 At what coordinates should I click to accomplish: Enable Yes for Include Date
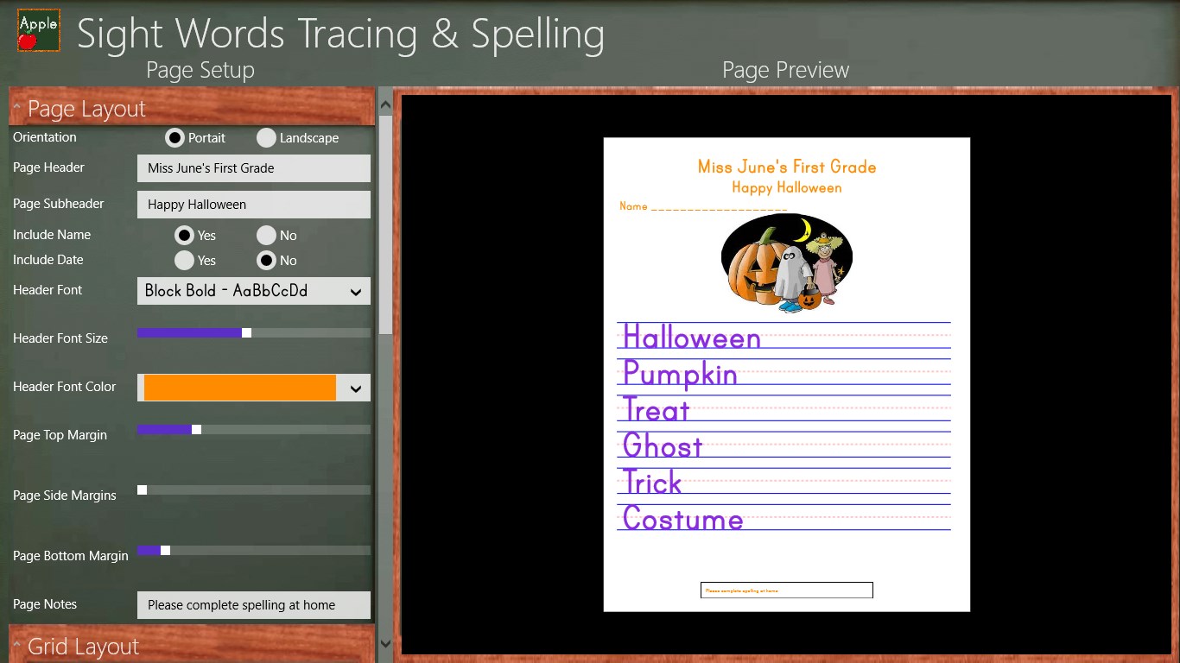click(184, 260)
